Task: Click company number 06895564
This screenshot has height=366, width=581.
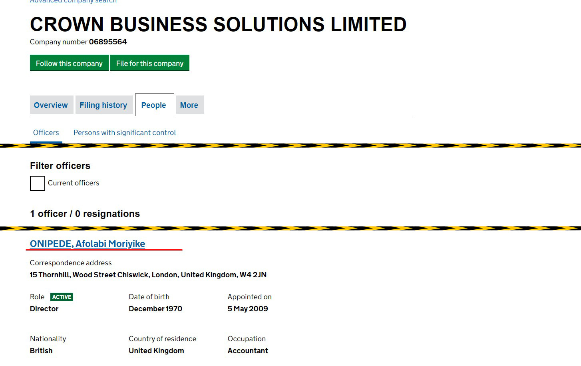Action: point(108,42)
